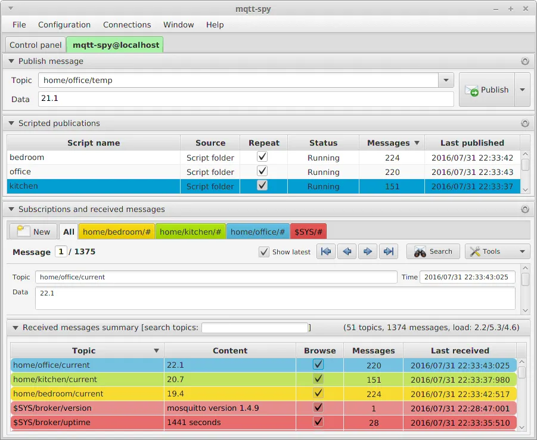Image resolution: width=537 pixels, height=440 pixels.
Task: Click the scripted publications scrollbar thumb
Action: coord(525,165)
